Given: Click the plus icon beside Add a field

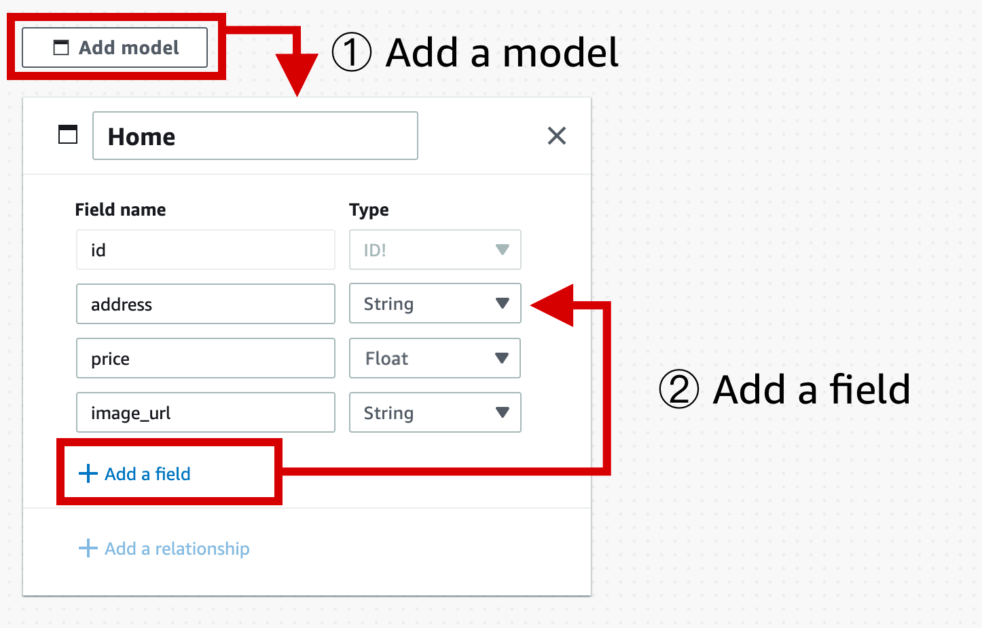Looking at the screenshot, I should click(88, 473).
